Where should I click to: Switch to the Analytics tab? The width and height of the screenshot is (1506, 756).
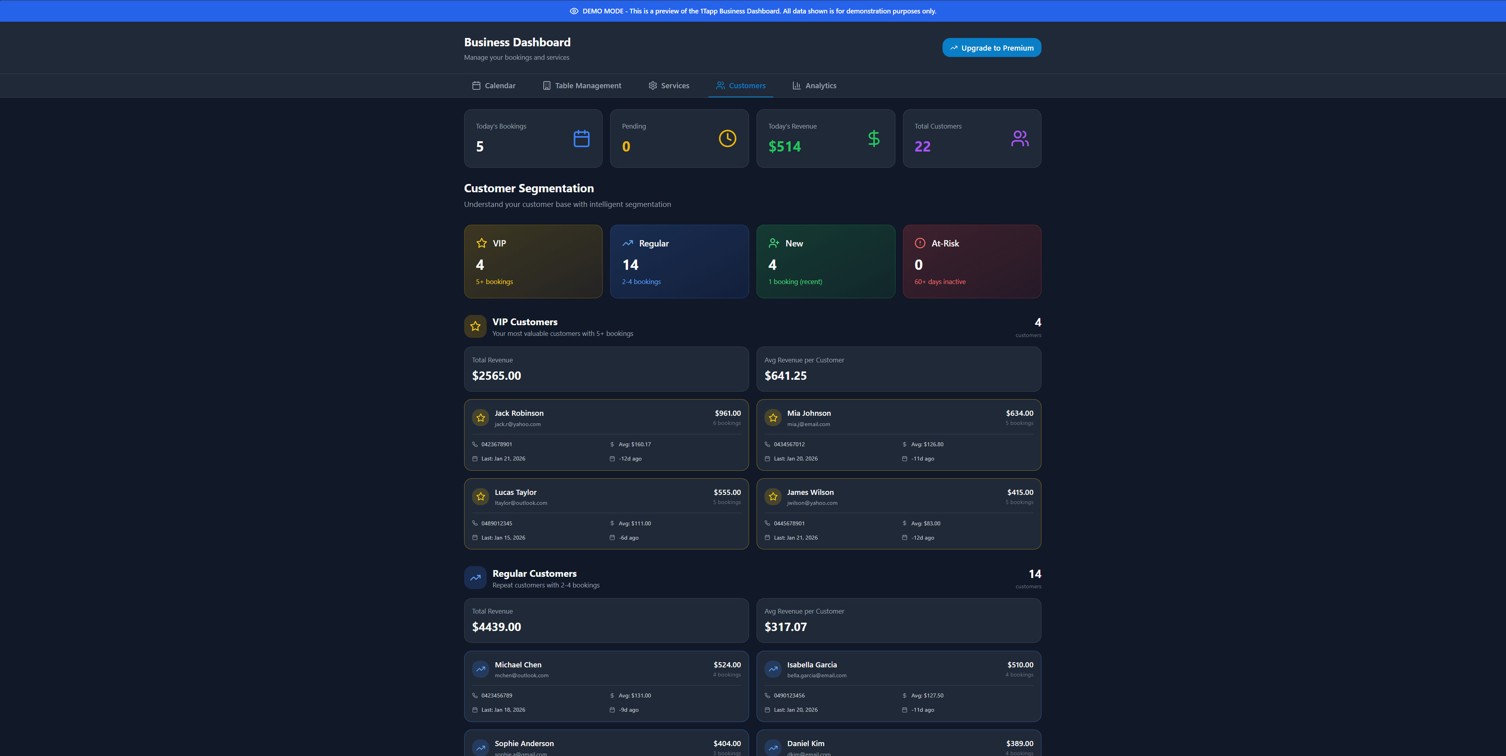[814, 85]
